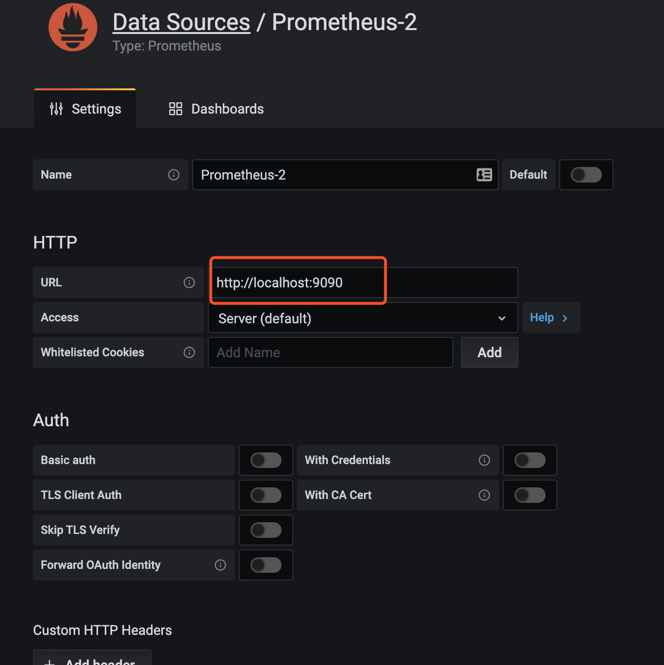Click the info icon beside Name
Viewport: 664px width, 665px height.
point(174,175)
